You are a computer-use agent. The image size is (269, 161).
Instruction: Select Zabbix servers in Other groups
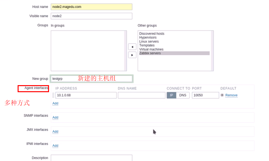174,53
